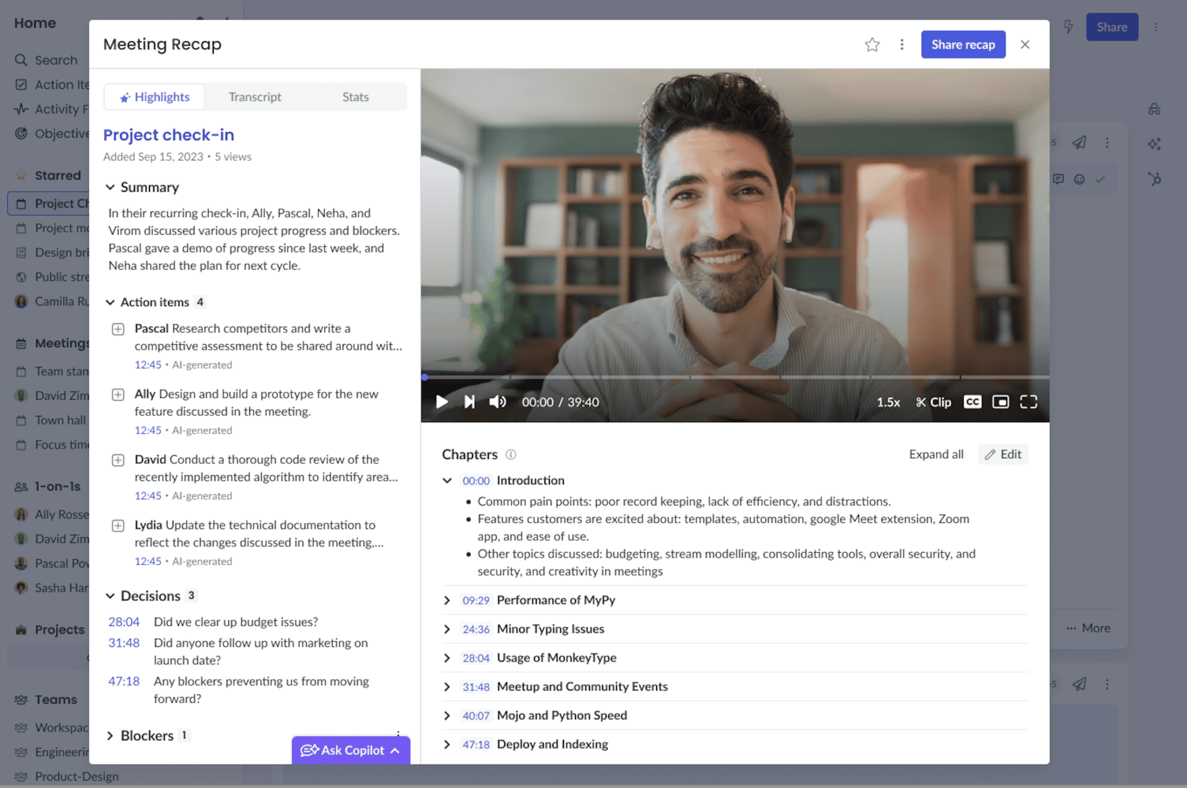1187x788 pixels.
Task: Collapse the Summary section
Action: [110, 187]
